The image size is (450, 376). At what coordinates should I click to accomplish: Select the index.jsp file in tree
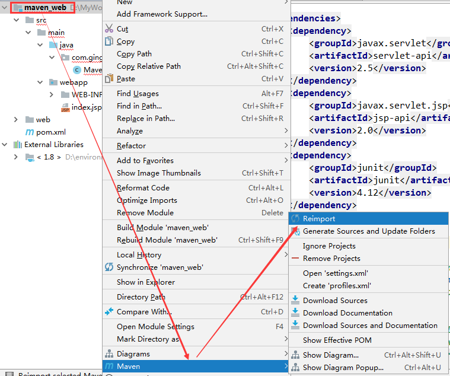(87, 107)
